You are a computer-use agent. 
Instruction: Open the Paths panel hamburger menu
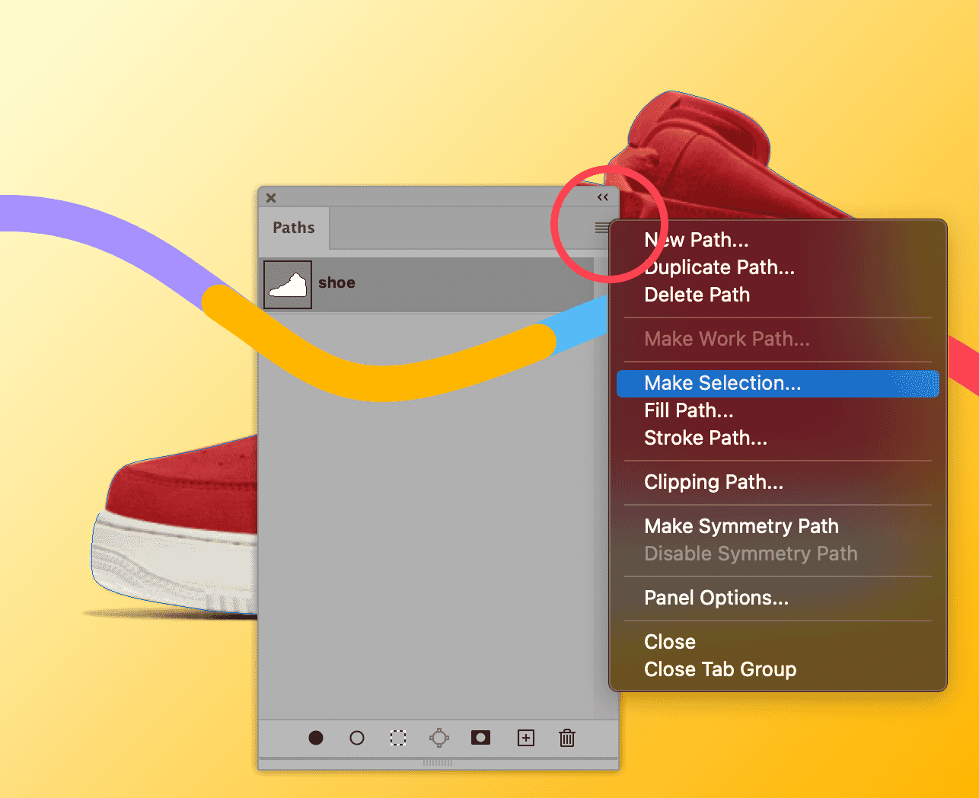pos(601,228)
